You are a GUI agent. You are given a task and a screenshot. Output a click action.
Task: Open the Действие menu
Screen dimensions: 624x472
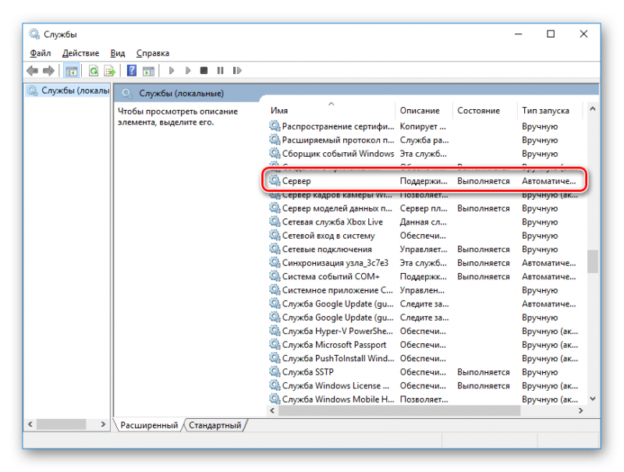[x=80, y=53]
